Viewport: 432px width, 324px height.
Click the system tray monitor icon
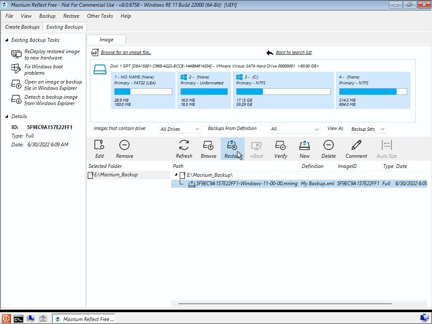tap(425, 319)
